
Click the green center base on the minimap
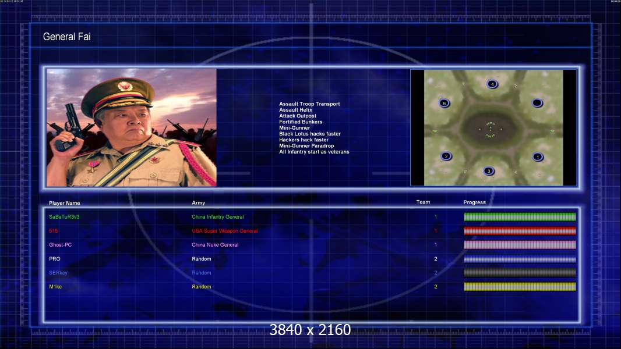coord(491,129)
